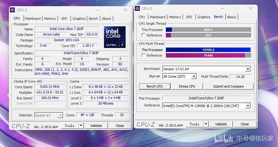Open the Run on All Cores dropdown

194,76
